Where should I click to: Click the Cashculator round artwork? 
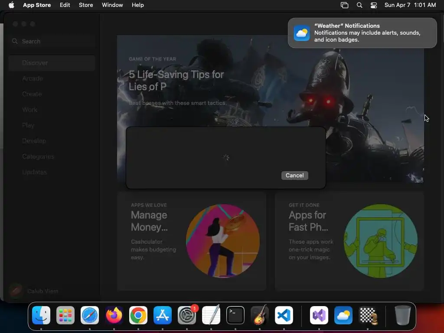click(x=223, y=241)
